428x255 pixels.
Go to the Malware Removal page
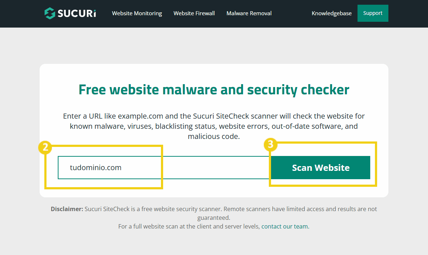(249, 13)
